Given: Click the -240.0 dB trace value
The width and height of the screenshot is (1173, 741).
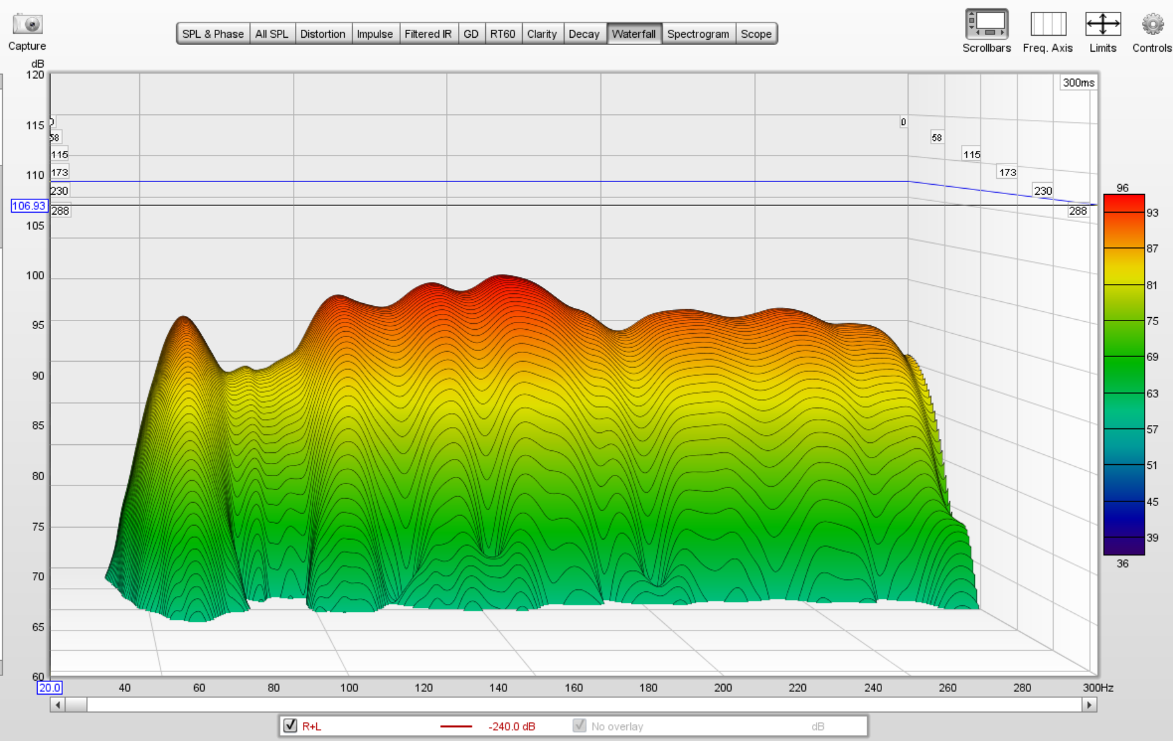Looking at the screenshot, I should [512, 726].
